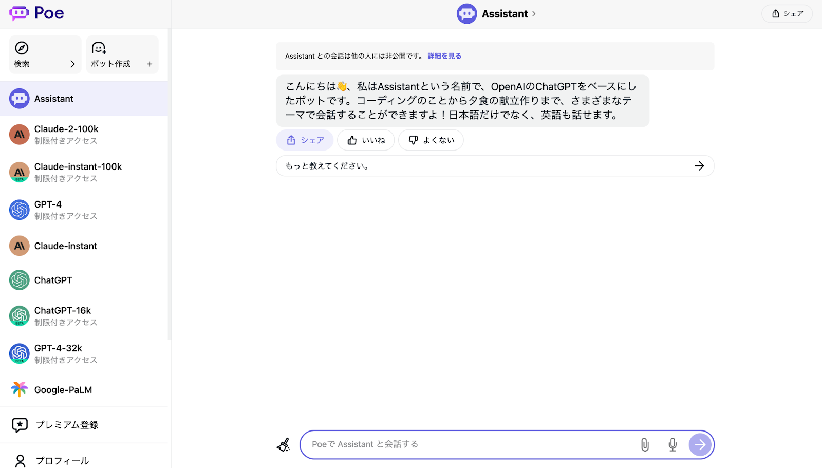Click the Assistant greeting message bubble
The image size is (822, 468).
coord(462,101)
